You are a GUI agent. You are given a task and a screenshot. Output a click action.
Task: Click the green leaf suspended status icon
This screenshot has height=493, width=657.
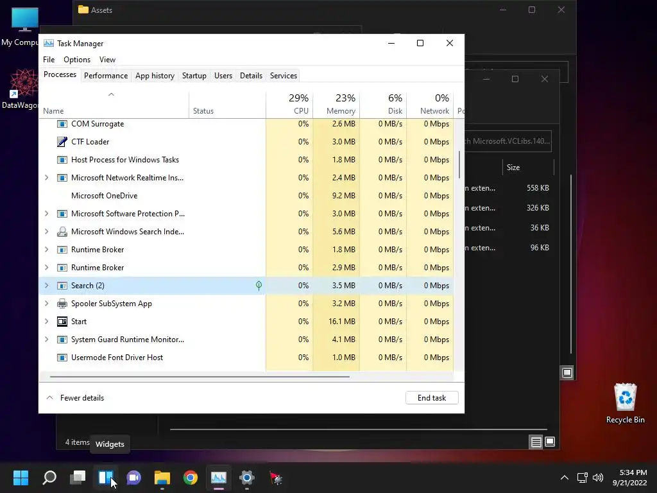(259, 286)
